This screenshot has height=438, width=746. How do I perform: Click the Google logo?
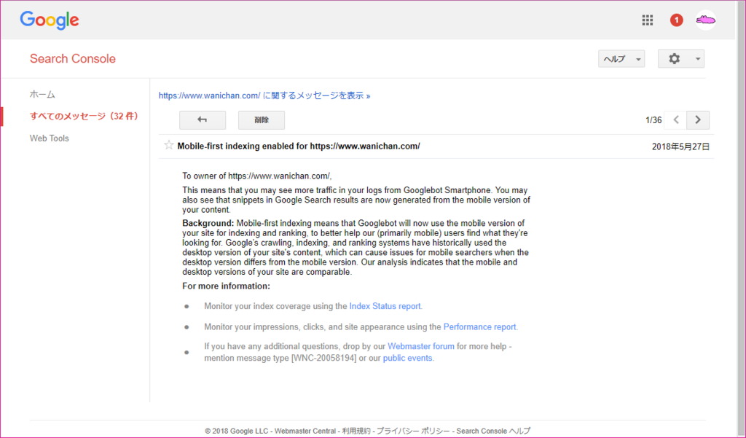(x=50, y=20)
